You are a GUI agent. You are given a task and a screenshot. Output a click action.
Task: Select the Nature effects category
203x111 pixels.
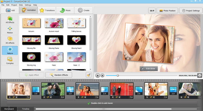tap(10, 50)
